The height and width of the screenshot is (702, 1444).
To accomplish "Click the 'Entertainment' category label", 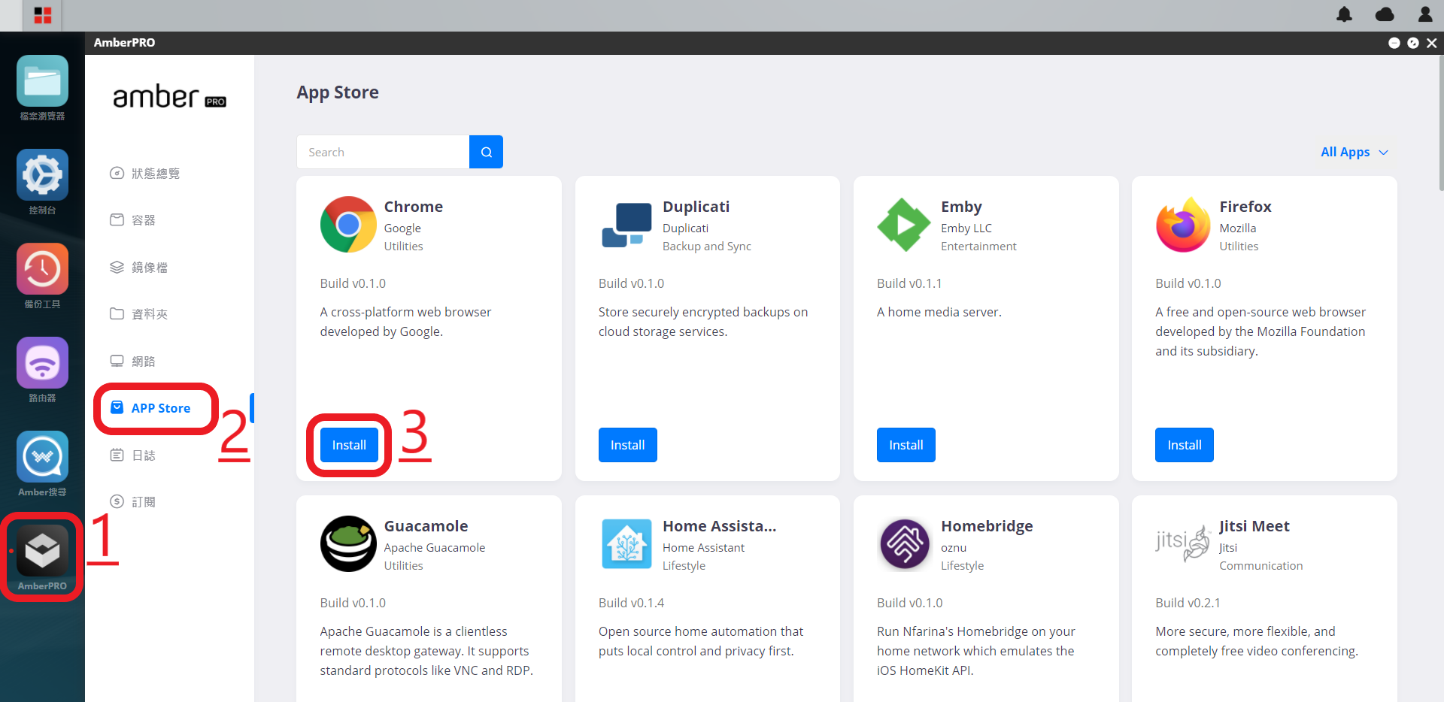I will click(x=978, y=247).
